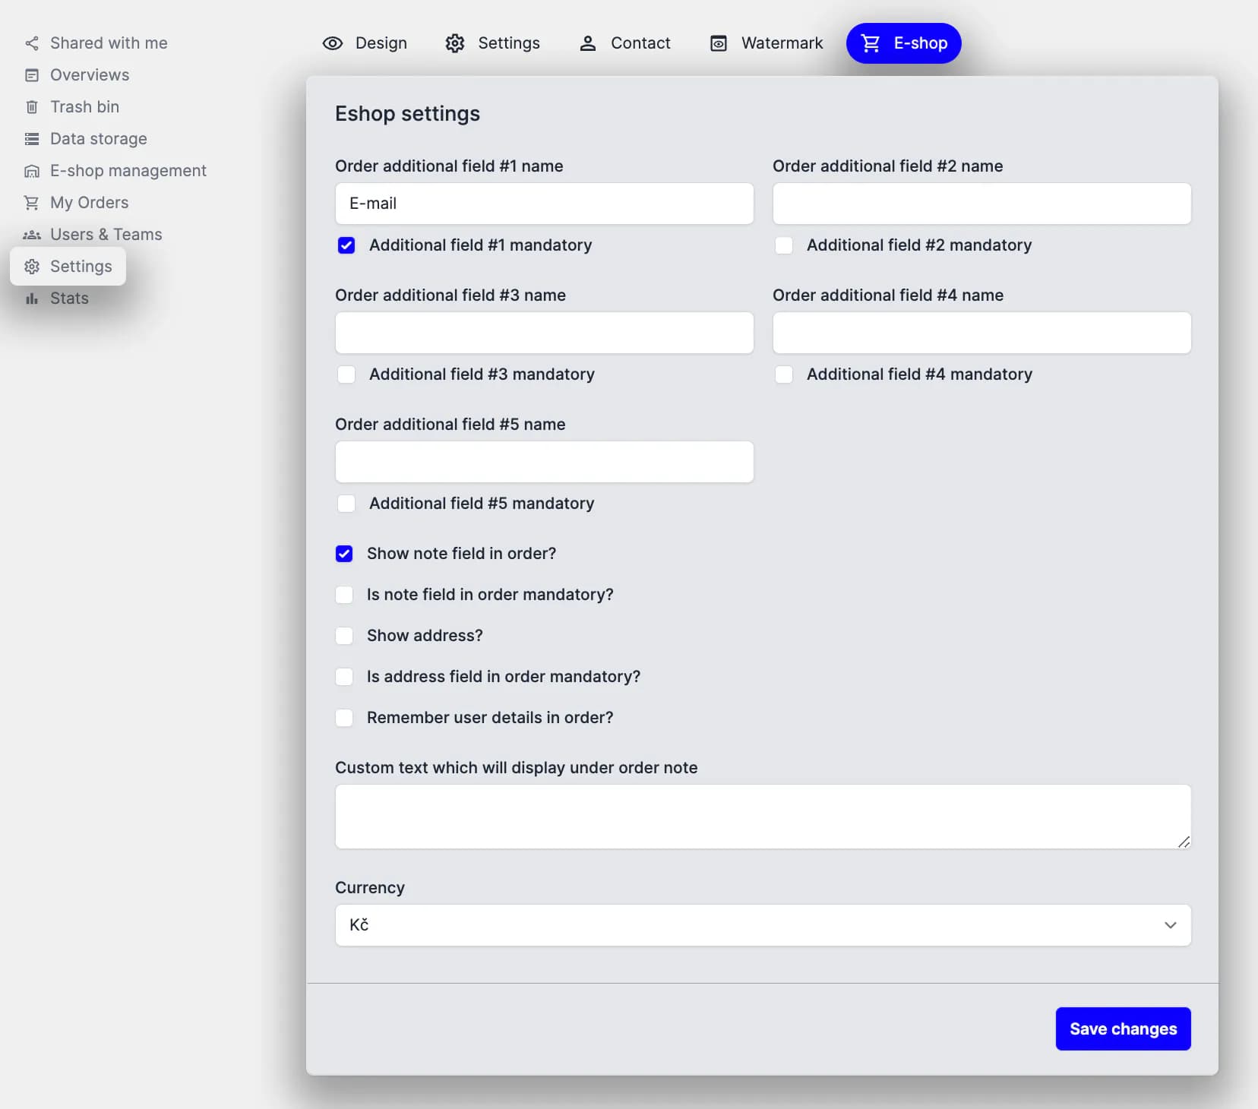Click the Save changes button
The width and height of the screenshot is (1258, 1109).
click(1123, 1029)
